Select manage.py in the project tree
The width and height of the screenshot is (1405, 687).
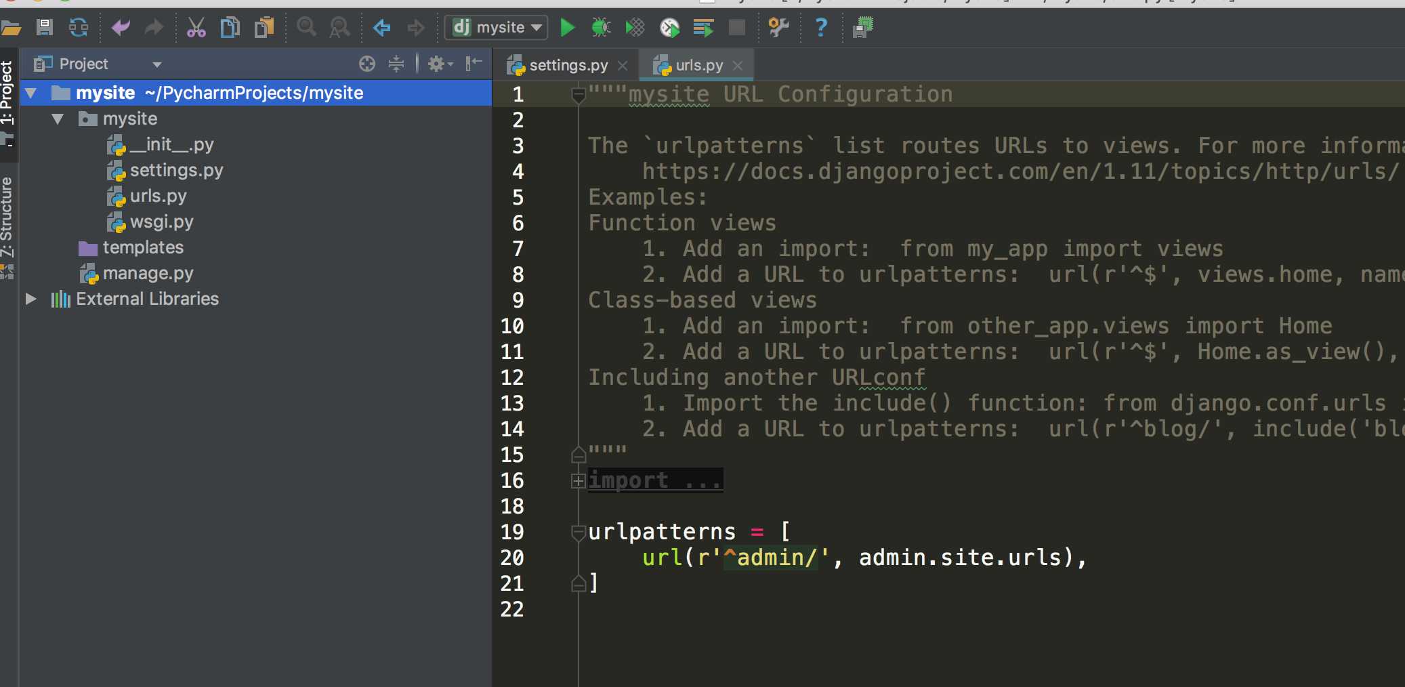pos(148,274)
